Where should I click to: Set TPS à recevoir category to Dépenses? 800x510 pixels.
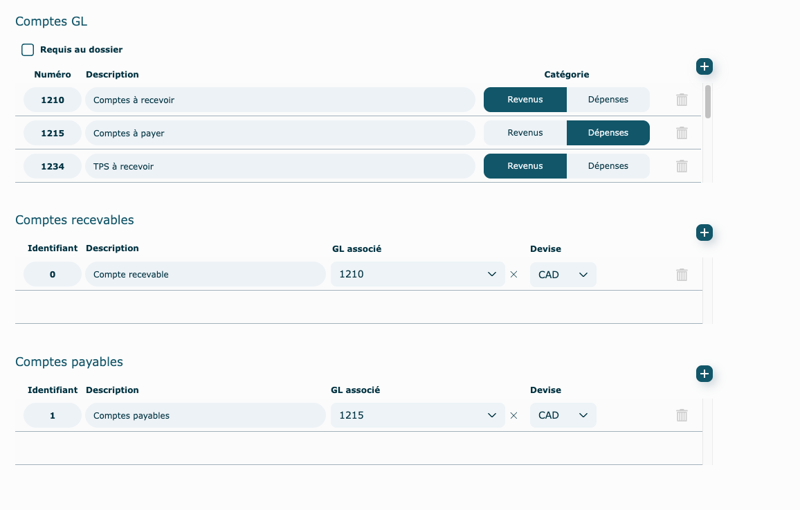click(608, 166)
